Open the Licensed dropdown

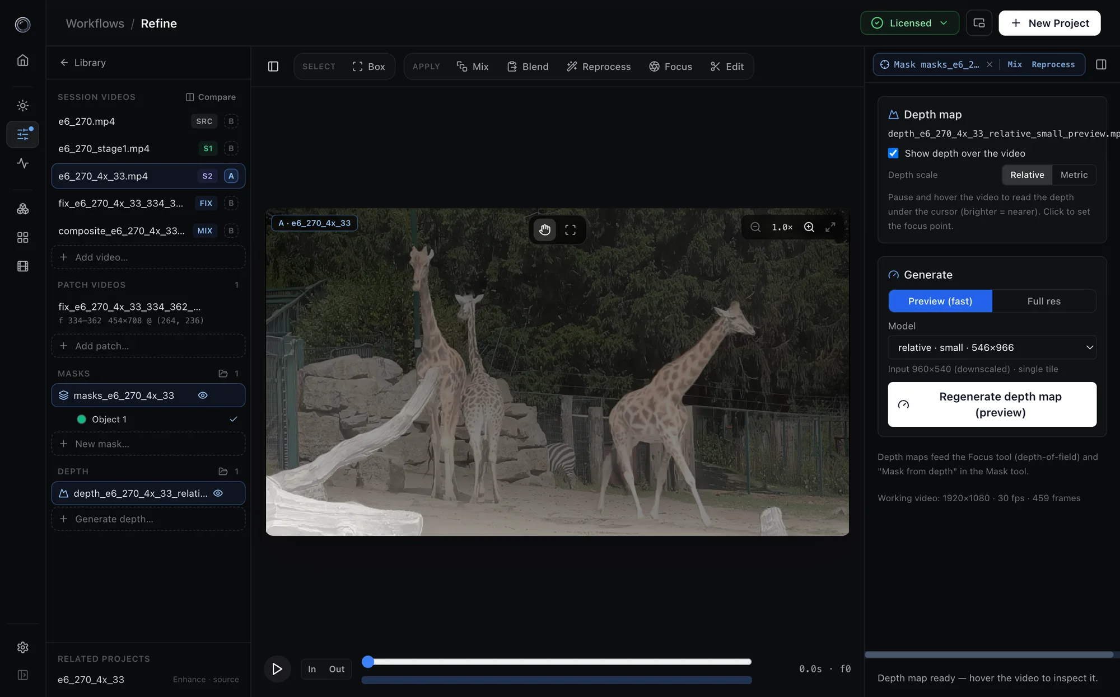coord(909,23)
